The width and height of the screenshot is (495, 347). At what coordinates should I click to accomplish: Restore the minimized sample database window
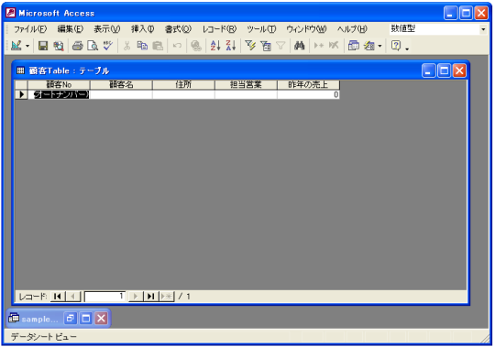(x=70, y=319)
